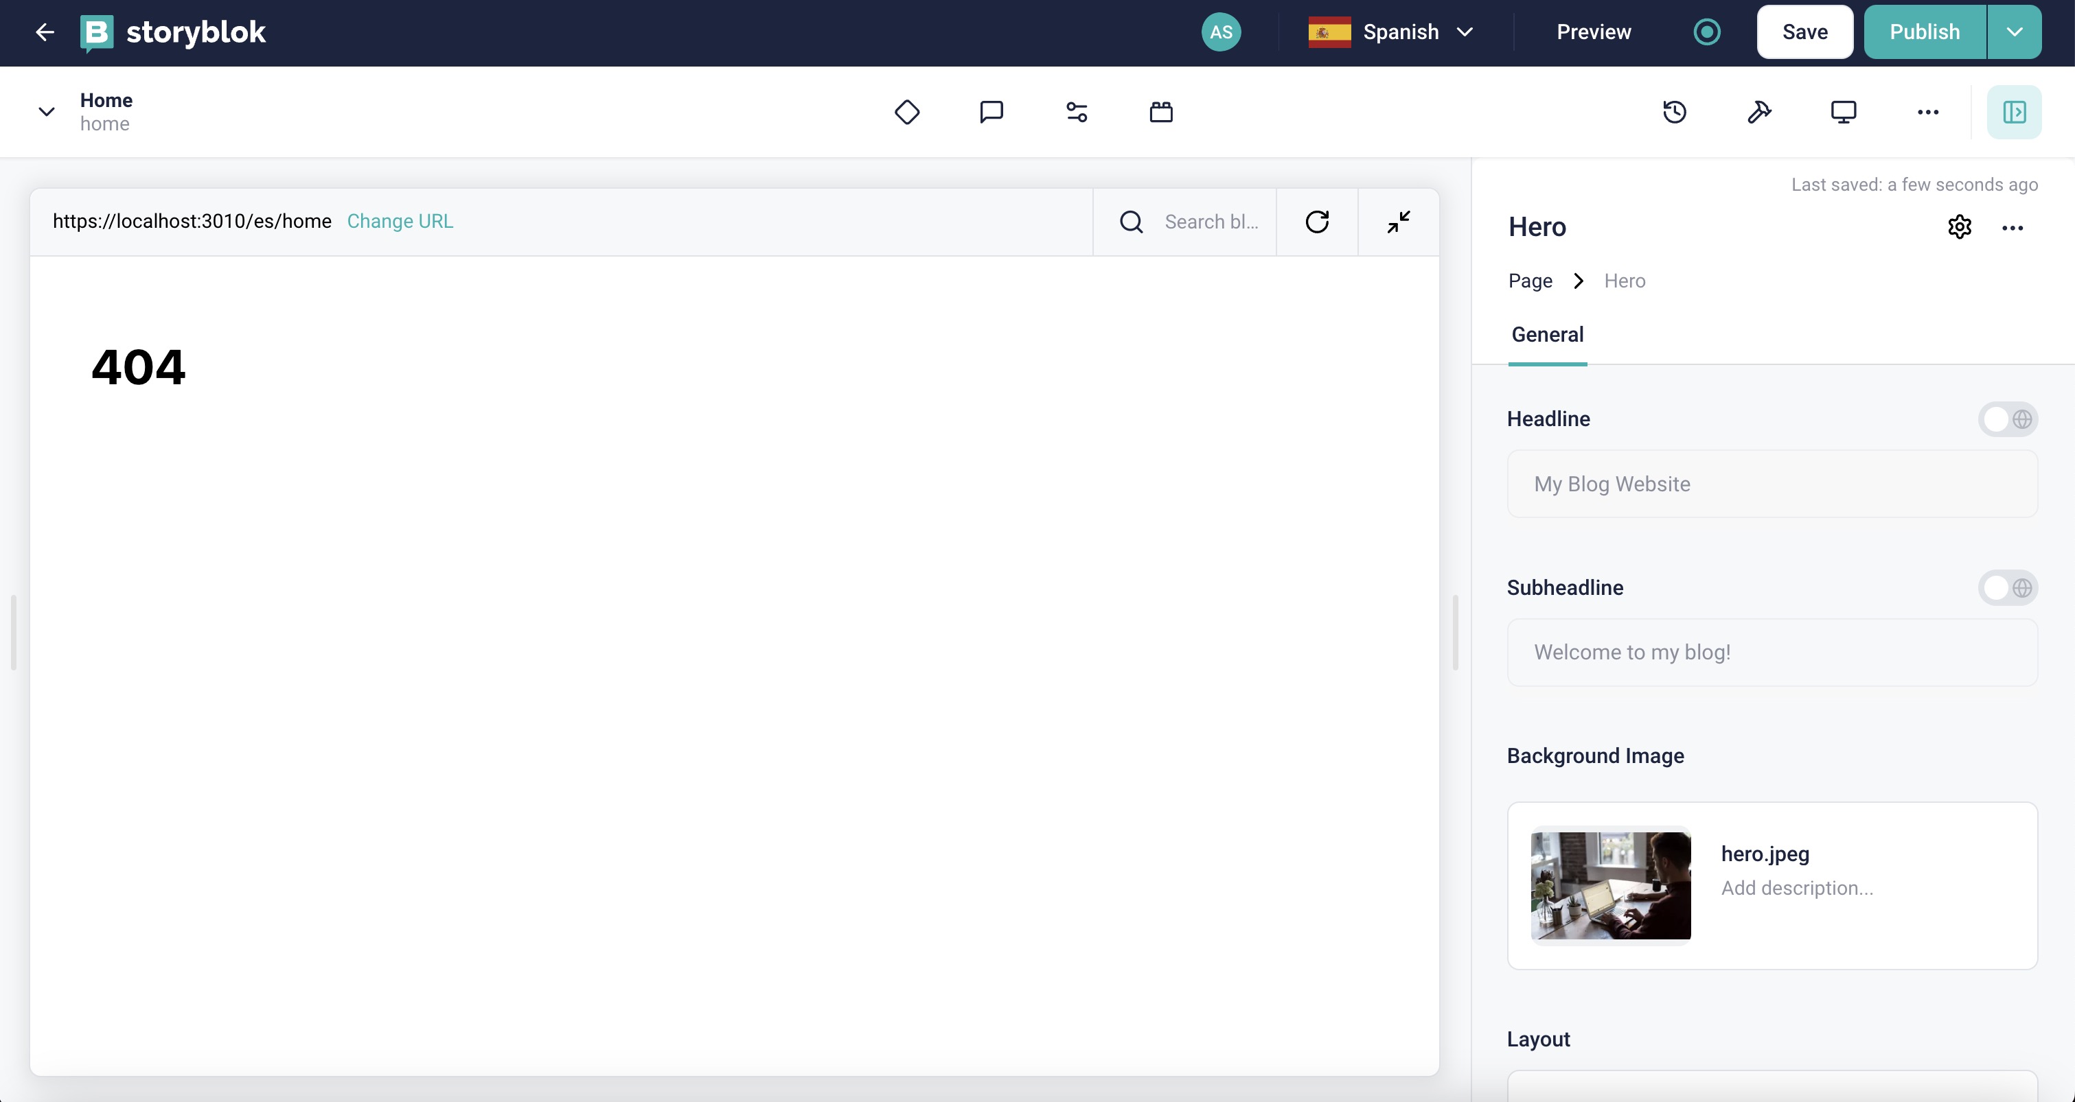Navigate to Page in the breadcrumb
2075x1102 pixels.
(1530, 280)
